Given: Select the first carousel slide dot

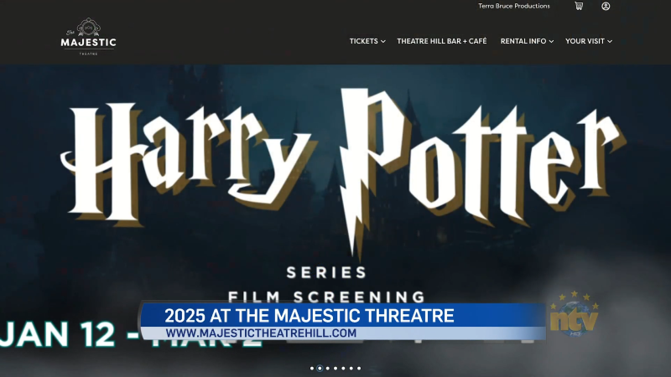Looking at the screenshot, I should (x=312, y=368).
